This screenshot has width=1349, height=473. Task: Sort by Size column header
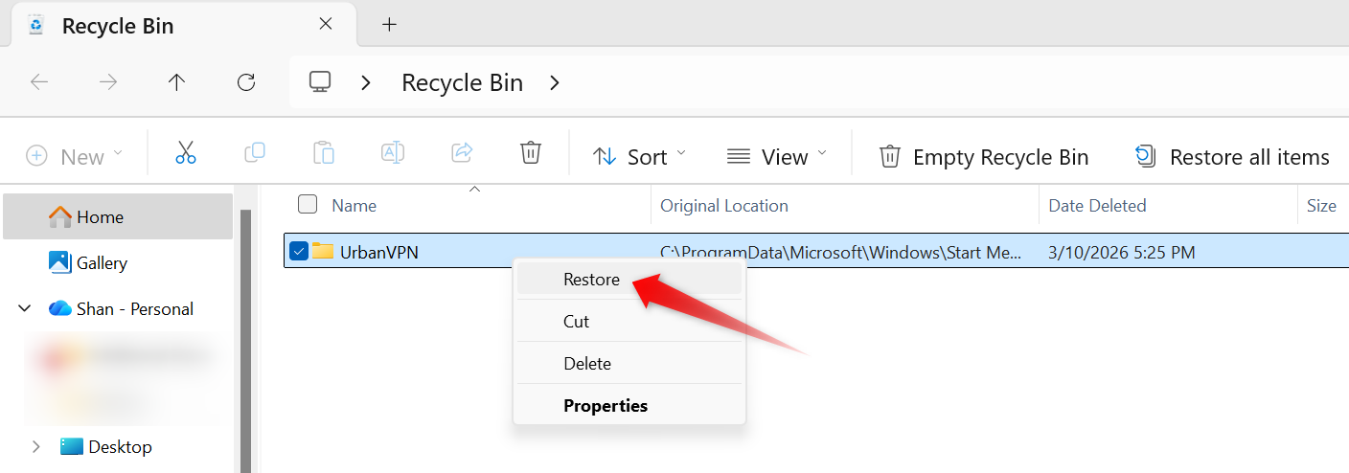tap(1321, 205)
